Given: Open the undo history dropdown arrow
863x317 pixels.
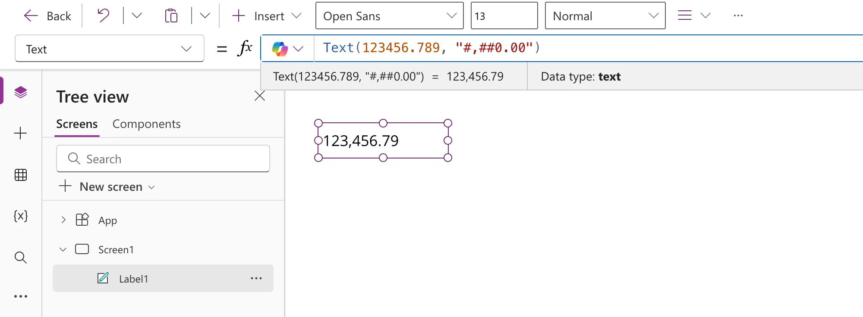Looking at the screenshot, I should tap(137, 16).
